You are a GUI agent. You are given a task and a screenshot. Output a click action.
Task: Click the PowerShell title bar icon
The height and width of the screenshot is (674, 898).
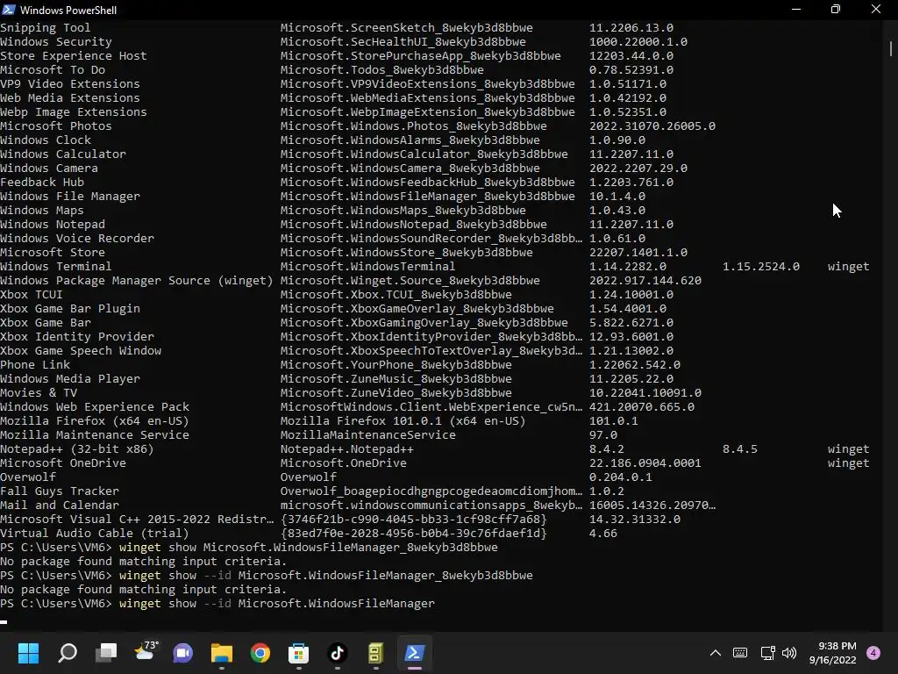click(9, 9)
